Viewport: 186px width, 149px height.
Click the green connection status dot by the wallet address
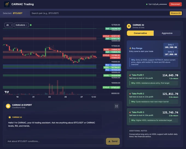pos(147,4)
